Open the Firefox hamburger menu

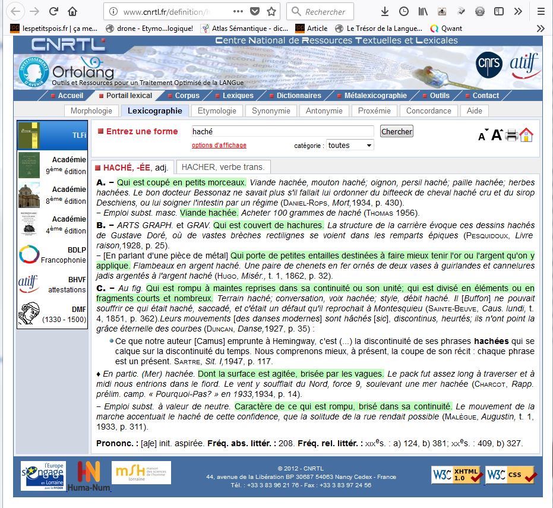(x=540, y=11)
